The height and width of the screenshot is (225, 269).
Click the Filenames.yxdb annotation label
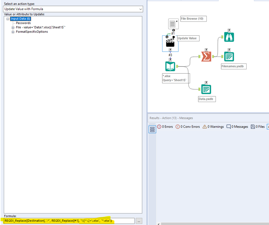click(234, 66)
